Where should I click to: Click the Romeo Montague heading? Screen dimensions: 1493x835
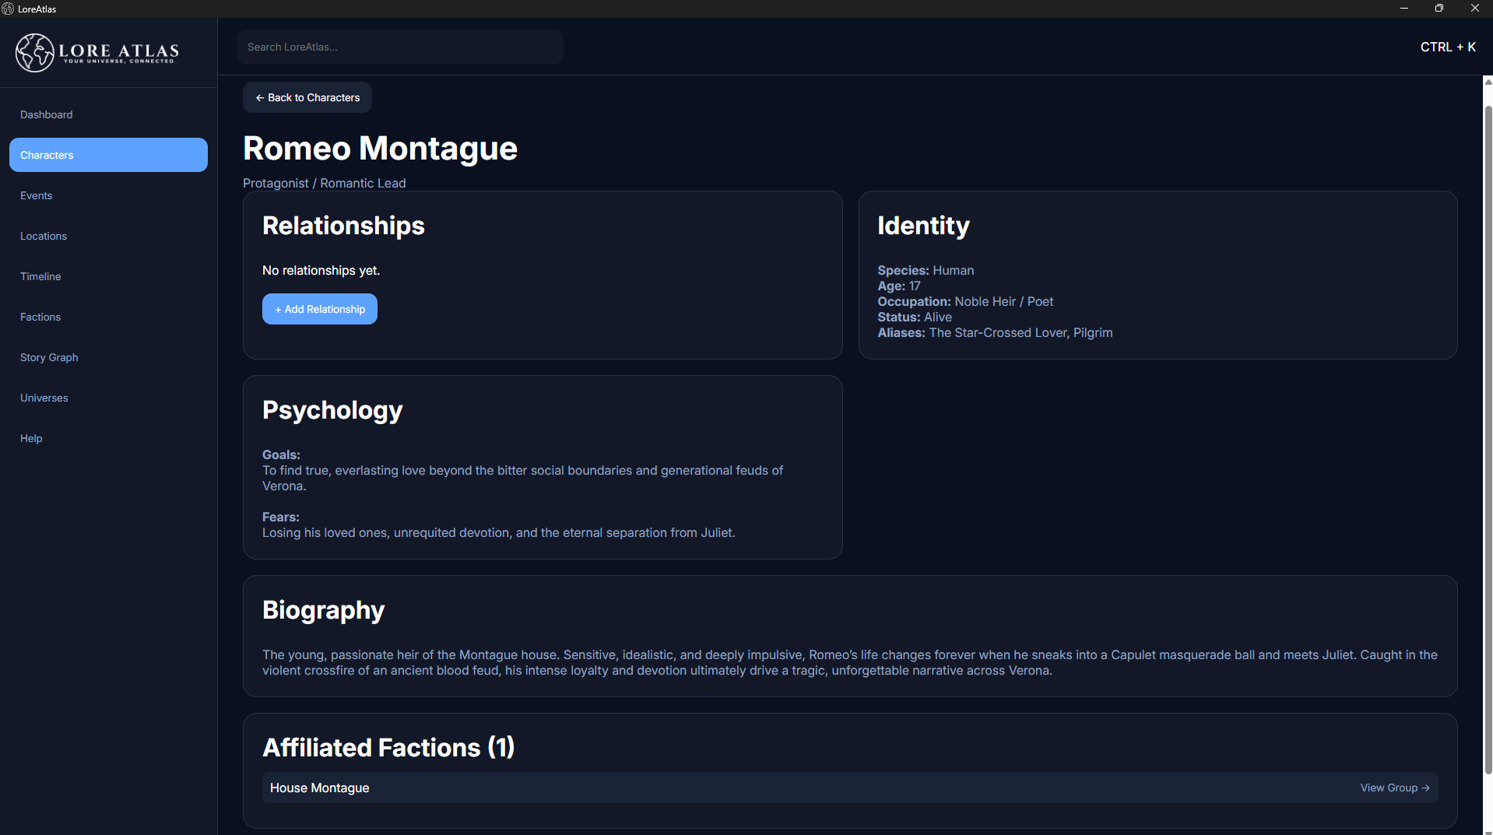pyautogui.click(x=380, y=148)
